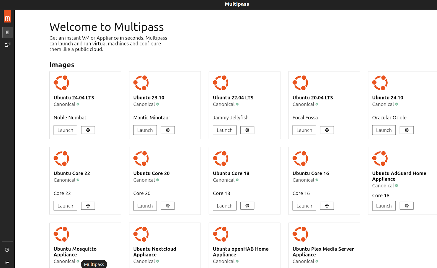Click the Ubuntu logo on openHAB Appliance card

221,234
